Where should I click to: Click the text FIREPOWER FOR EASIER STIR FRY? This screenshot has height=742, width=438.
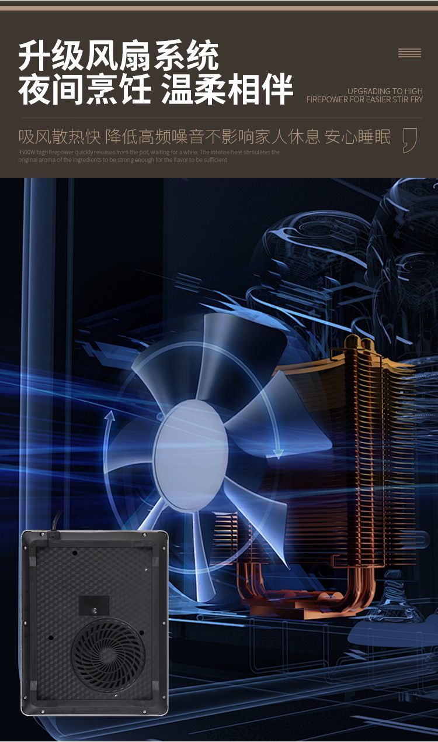[364, 99]
